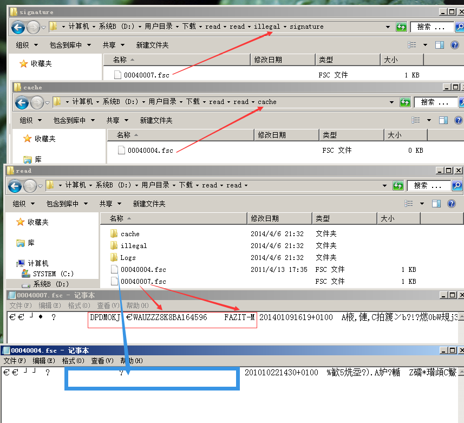Click 新建文件夹 in cache window toolbar
The image size is (464, 423).
[x=156, y=120]
